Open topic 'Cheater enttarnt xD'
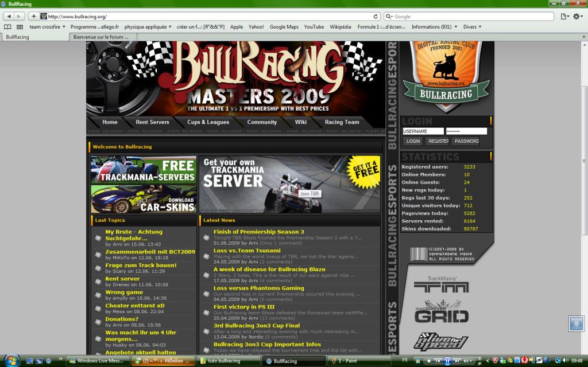This screenshot has width=588, height=367. click(x=134, y=306)
